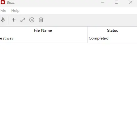Click the Buzz title text in the title bar
The image size is (137, 130).
point(11,2)
